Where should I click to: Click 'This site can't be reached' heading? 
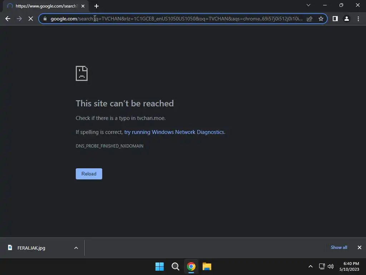pos(125,103)
